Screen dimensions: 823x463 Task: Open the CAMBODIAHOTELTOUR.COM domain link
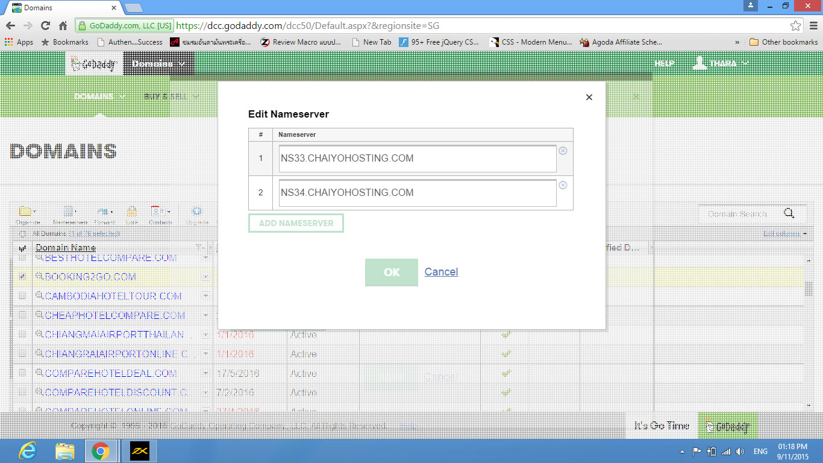[113, 296]
